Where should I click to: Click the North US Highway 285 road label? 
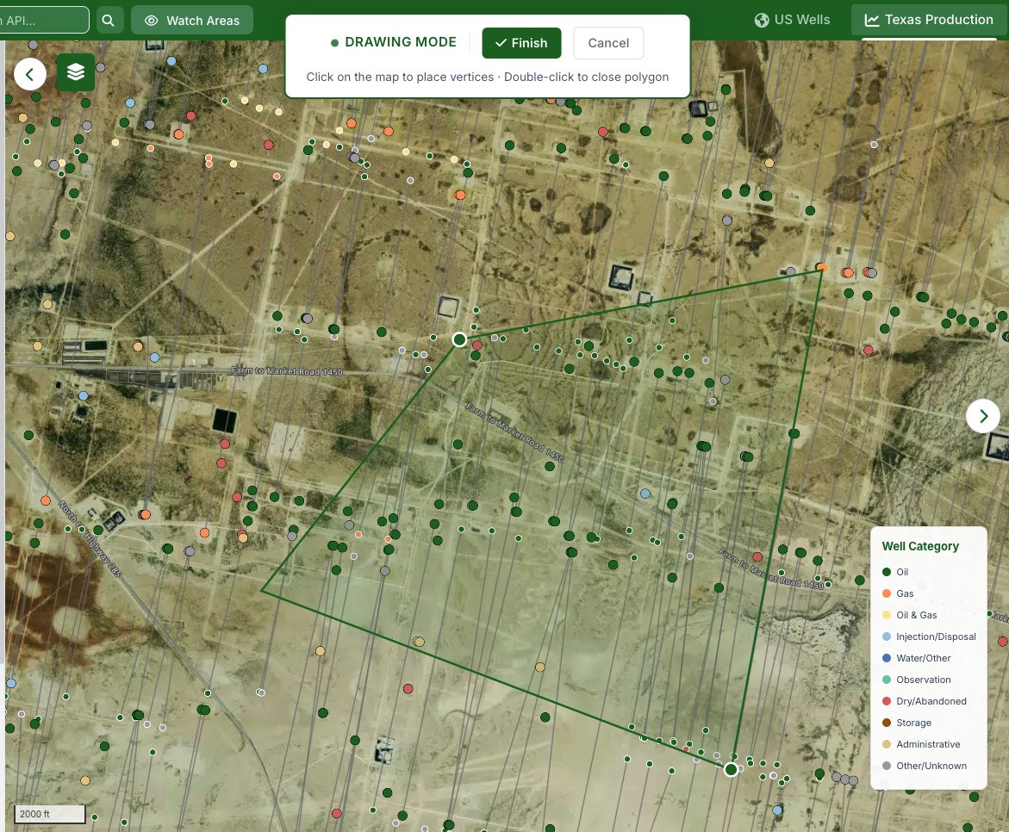click(x=90, y=538)
